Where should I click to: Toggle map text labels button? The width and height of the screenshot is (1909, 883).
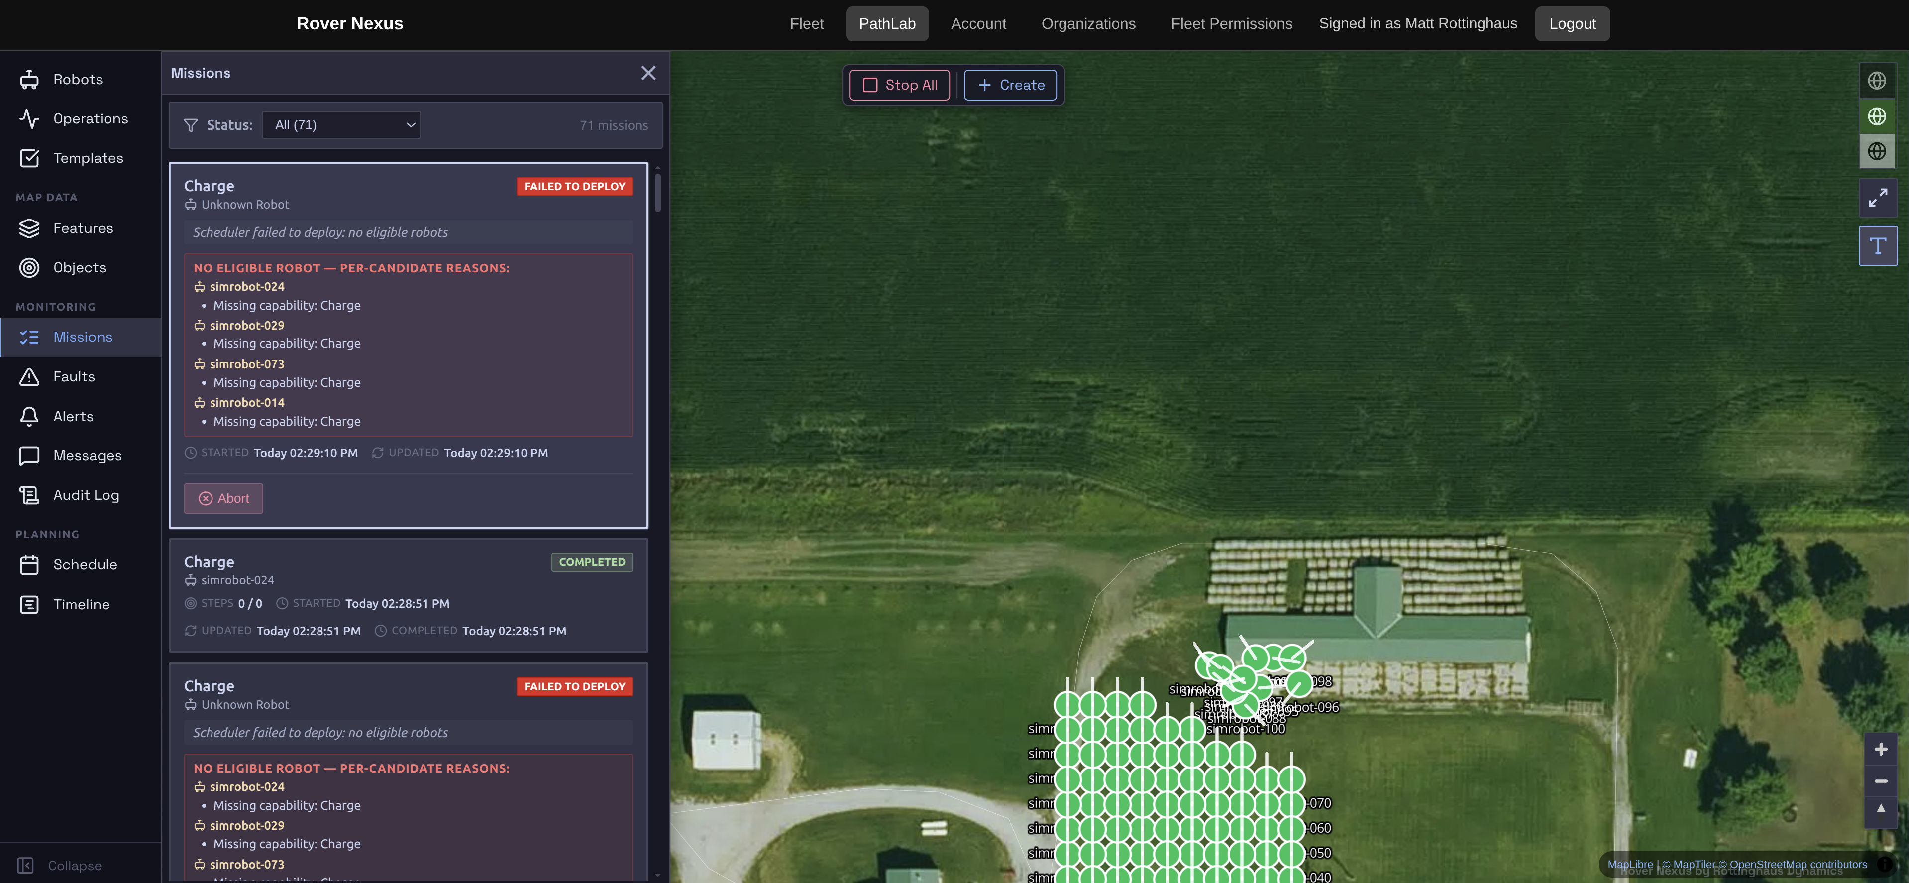[x=1877, y=246]
